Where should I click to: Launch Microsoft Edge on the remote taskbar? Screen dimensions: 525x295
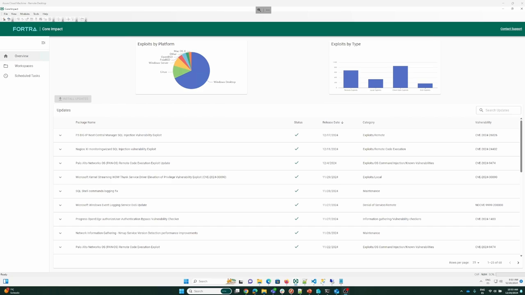click(268, 281)
